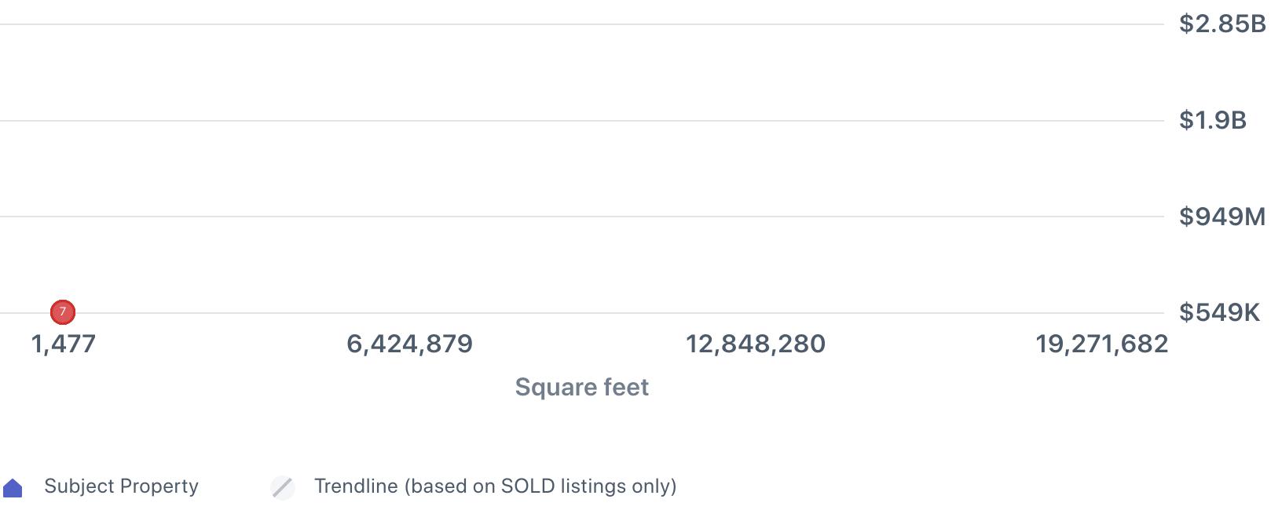Click the $2.85B price axis label
The image size is (1282, 510).
[x=1222, y=24]
